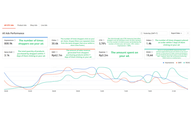
Task: Open the metrics list settings icon
Action: (188, 33)
